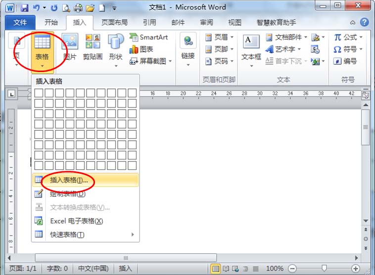Click the Redo icon in title bar
This screenshot has width=375, height=275.
54,8
